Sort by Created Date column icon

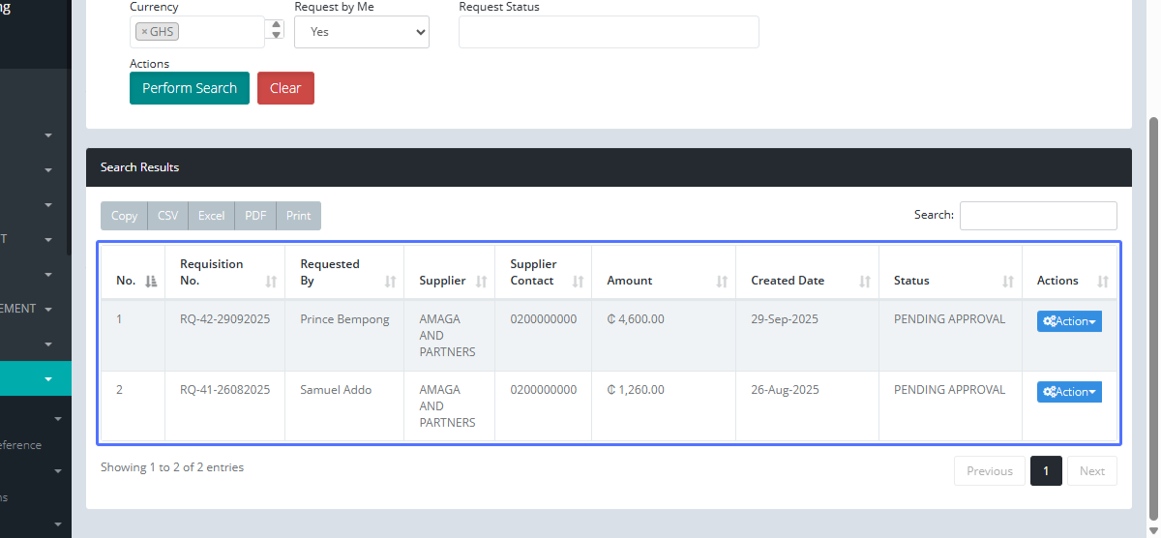point(865,282)
